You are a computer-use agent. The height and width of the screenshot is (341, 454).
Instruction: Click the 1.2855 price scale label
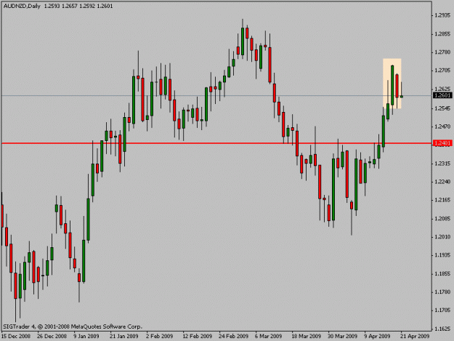[443, 34]
